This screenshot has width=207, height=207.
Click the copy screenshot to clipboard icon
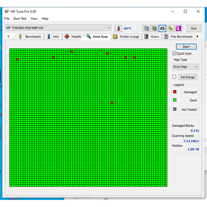coord(154,28)
